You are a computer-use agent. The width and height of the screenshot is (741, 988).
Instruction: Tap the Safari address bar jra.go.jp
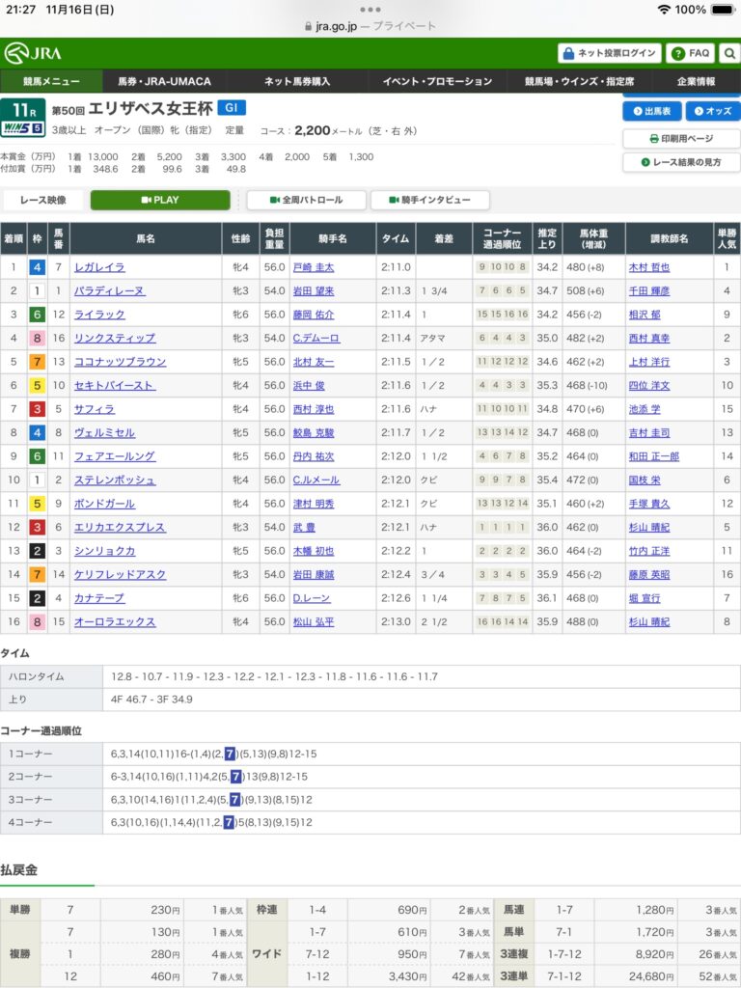(370, 27)
